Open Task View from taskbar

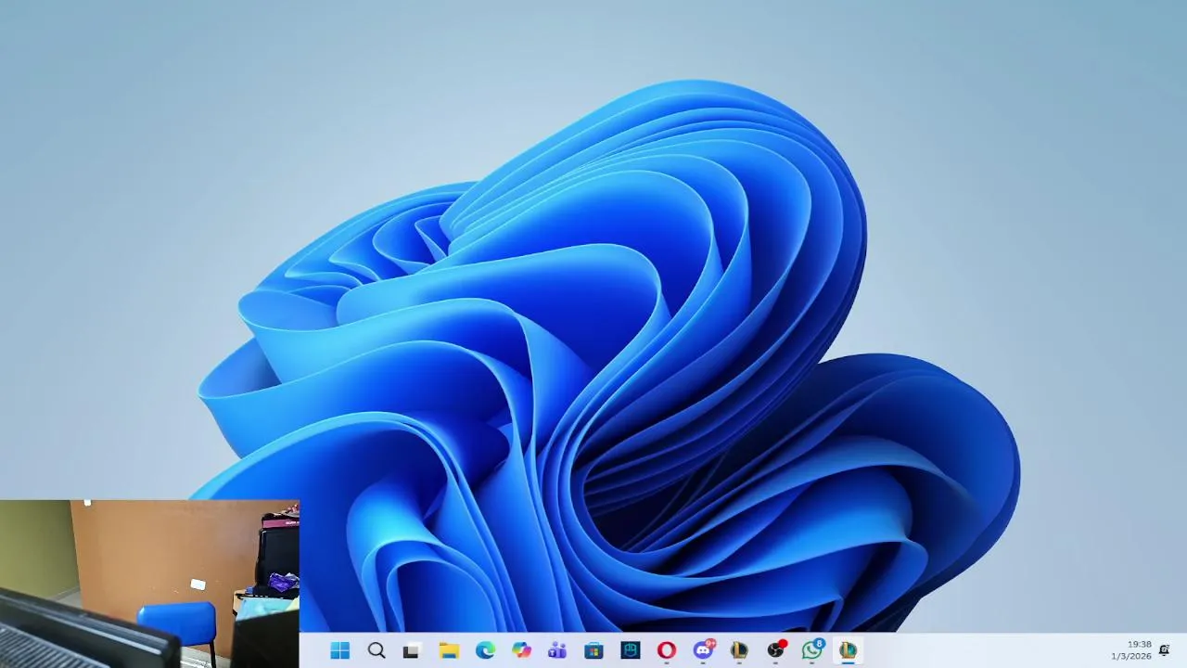point(411,650)
